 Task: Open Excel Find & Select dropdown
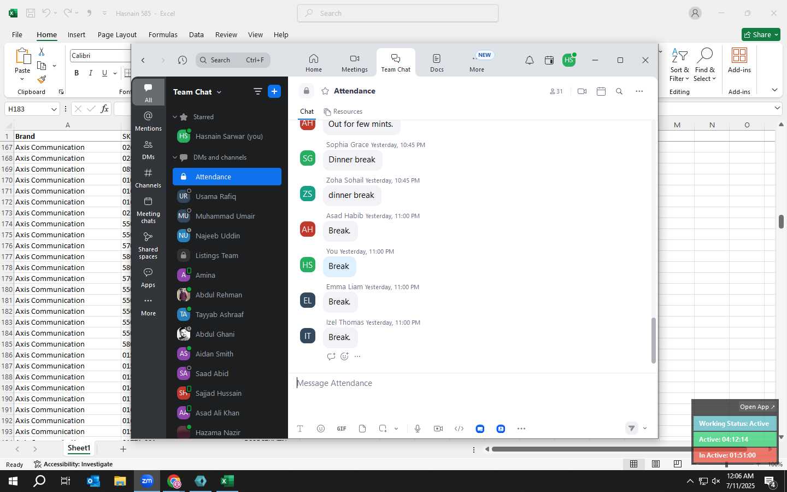pyautogui.click(x=704, y=65)
